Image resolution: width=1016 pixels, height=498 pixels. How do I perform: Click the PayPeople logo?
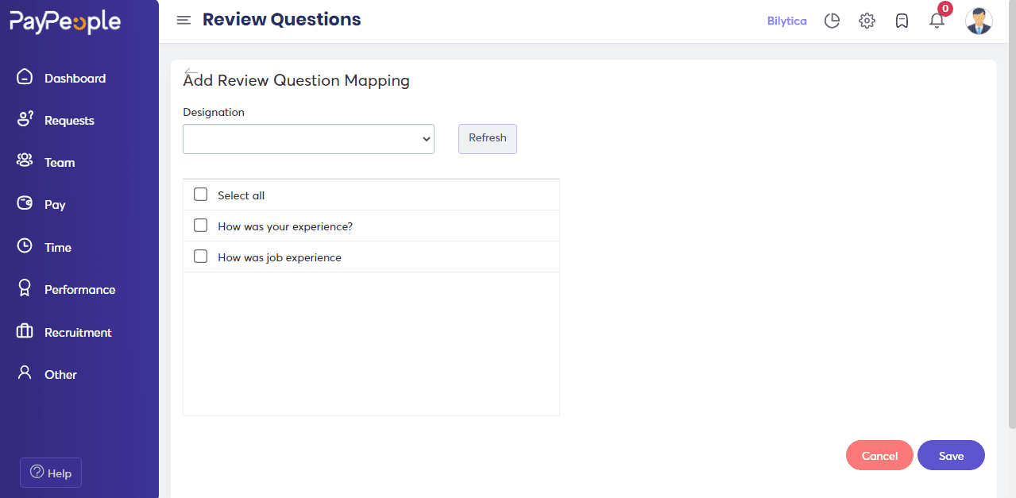pos(65,21)
